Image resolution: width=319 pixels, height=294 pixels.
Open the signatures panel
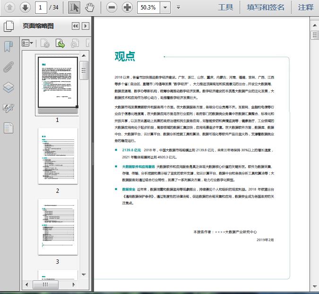tap(9, 108)
